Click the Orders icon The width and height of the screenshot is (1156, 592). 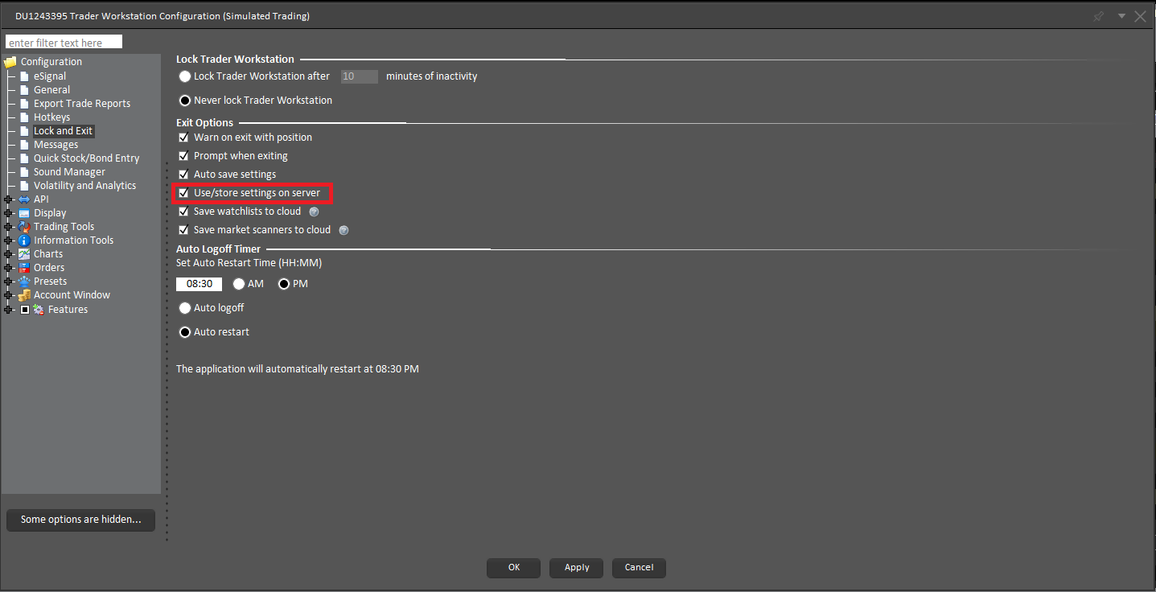coord(24,268)
